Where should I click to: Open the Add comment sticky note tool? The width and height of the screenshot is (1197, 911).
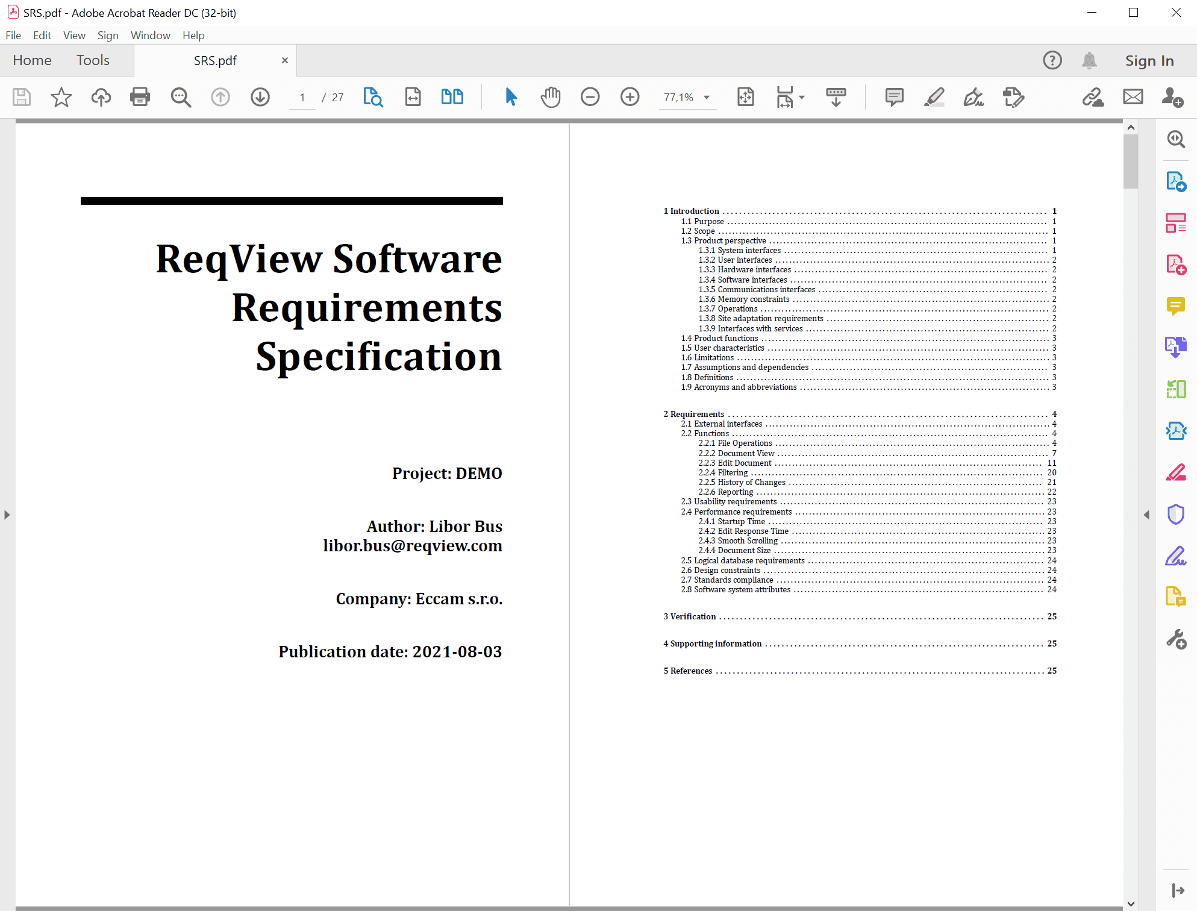click(894, 97)
